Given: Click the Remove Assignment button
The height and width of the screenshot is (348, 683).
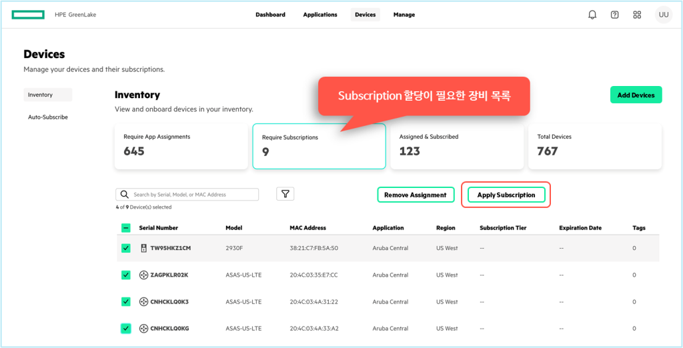Looking at the screenshot, I should (x=416, y=195).
